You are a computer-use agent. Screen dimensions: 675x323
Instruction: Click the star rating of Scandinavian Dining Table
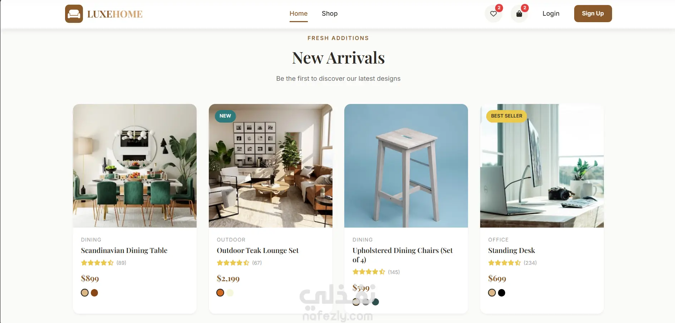[x=97, y=263]
